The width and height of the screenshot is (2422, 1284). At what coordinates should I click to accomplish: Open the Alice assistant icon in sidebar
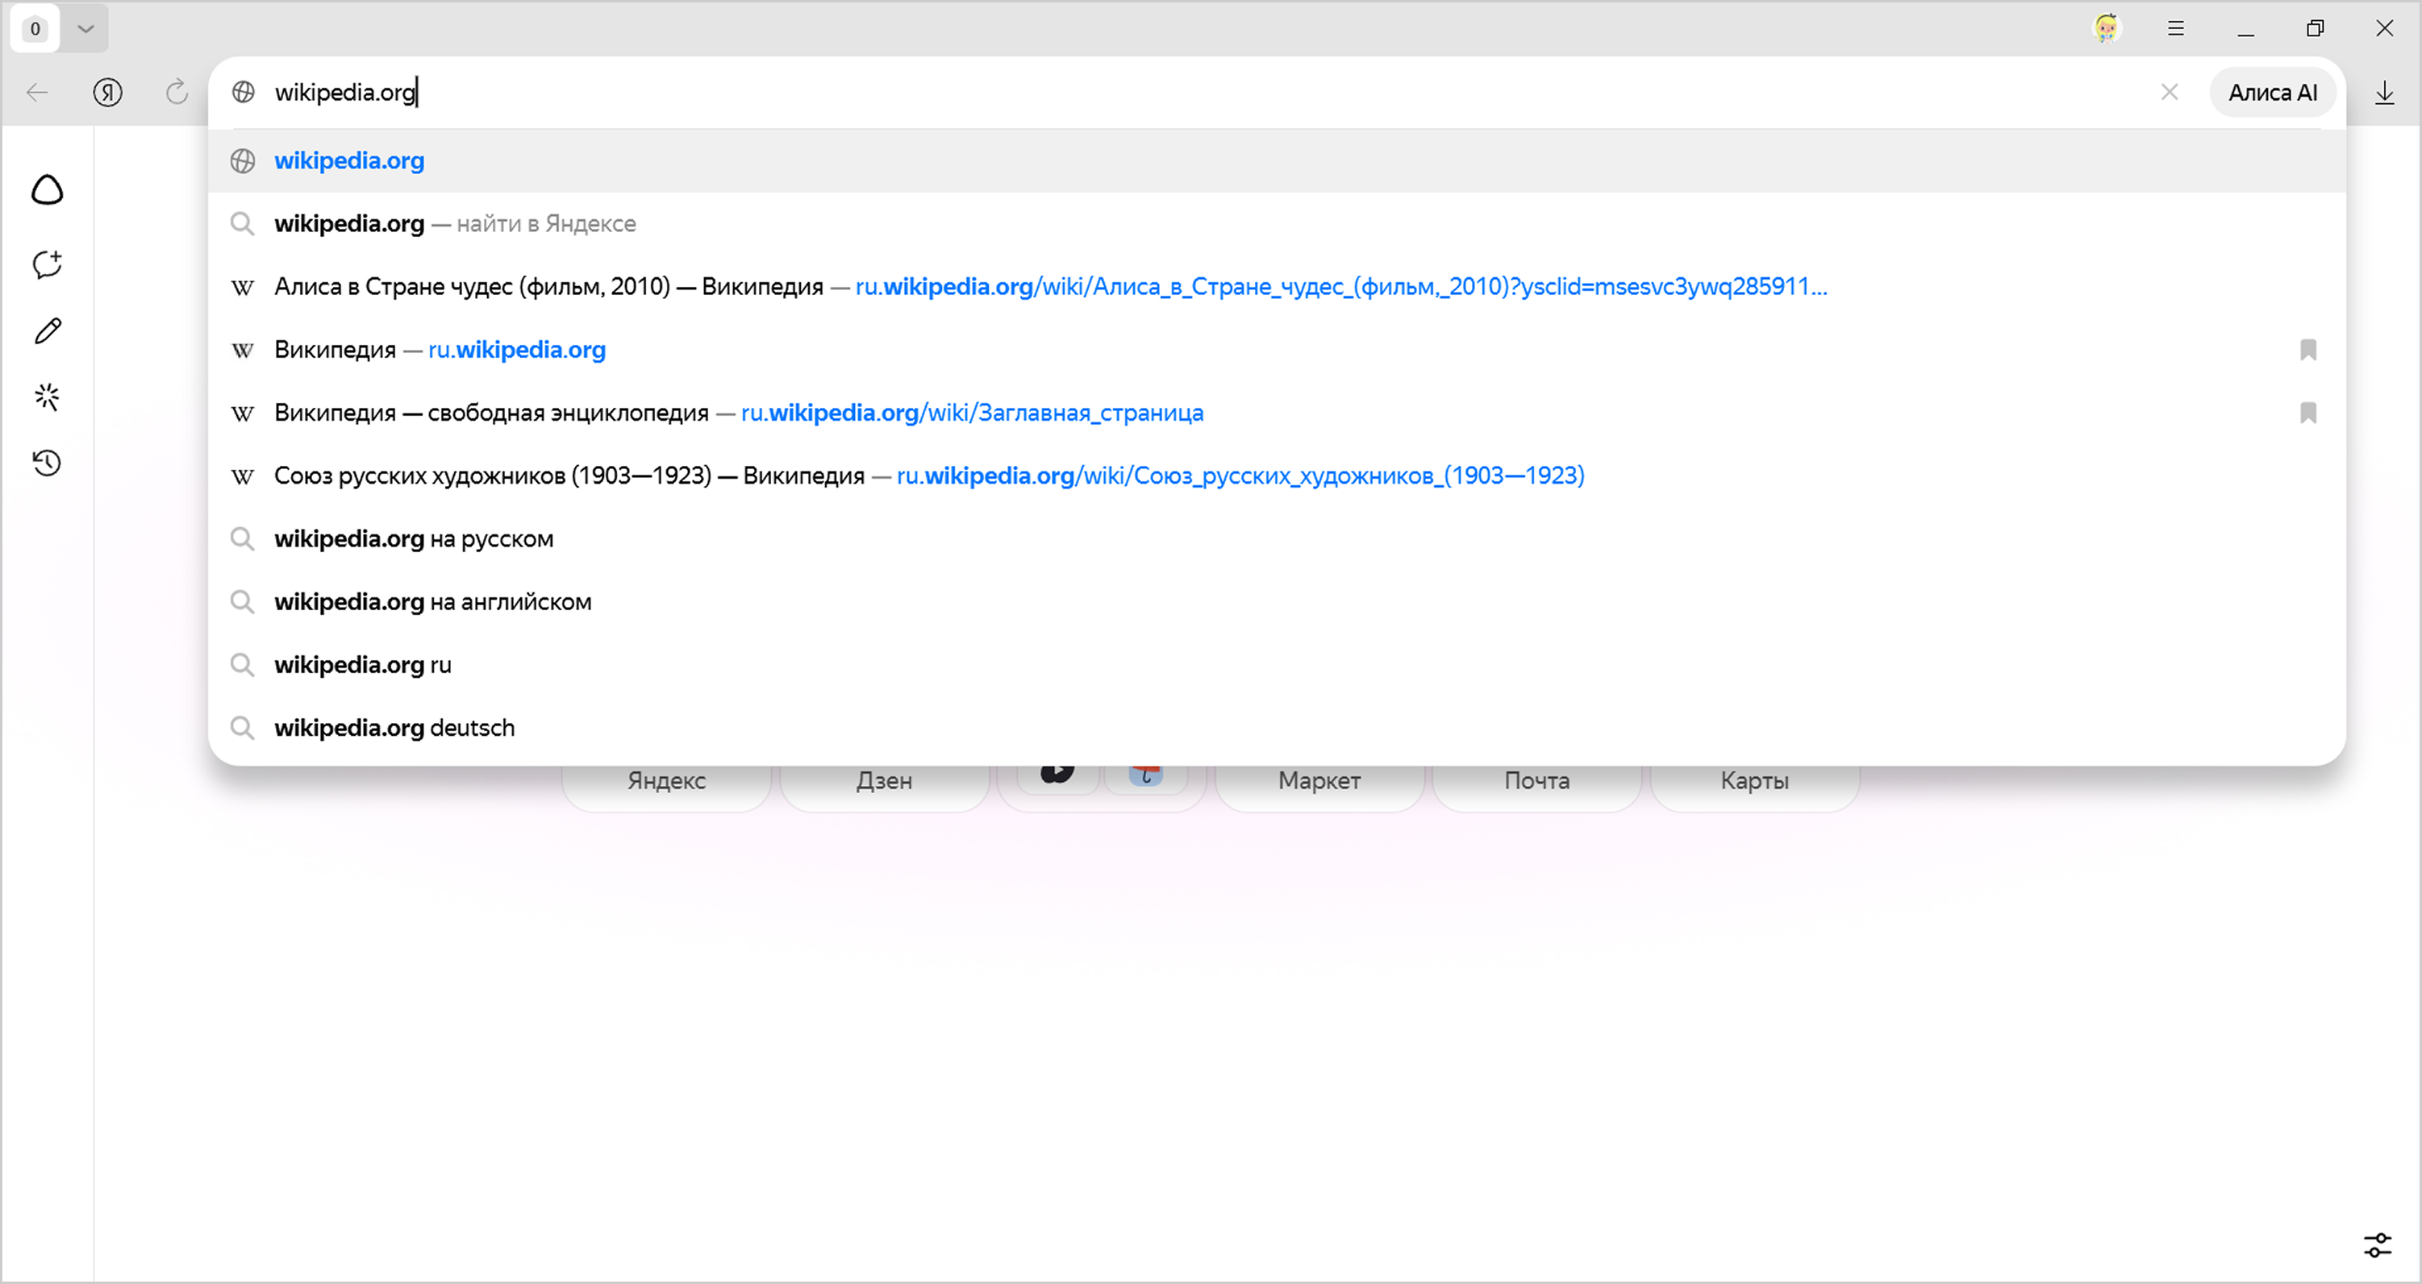(x=47, y=190)
